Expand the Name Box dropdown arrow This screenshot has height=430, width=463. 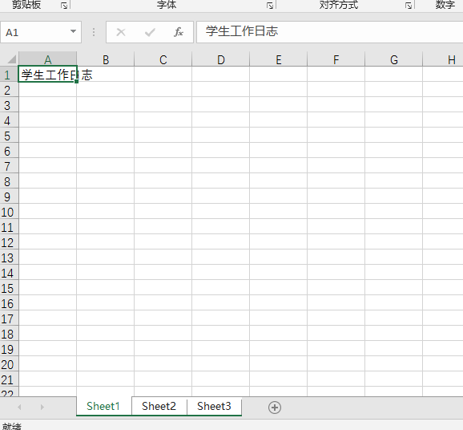tap(73, 31)
